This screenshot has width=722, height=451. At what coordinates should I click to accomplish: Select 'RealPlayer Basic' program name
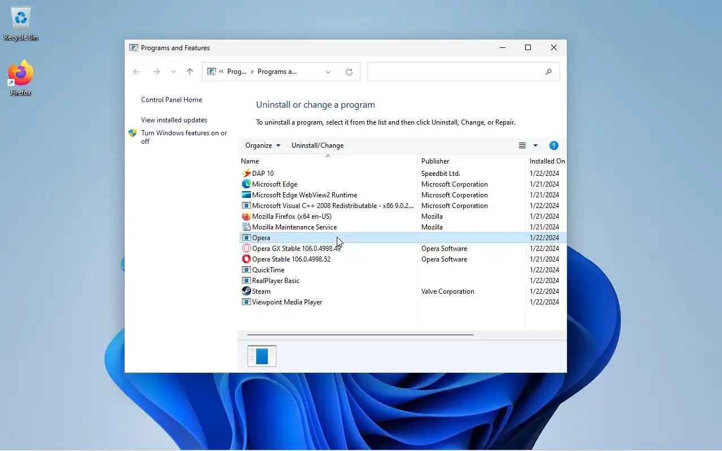point(276,281)
